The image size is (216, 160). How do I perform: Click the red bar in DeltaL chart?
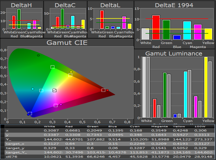click(x=102, y=19)
